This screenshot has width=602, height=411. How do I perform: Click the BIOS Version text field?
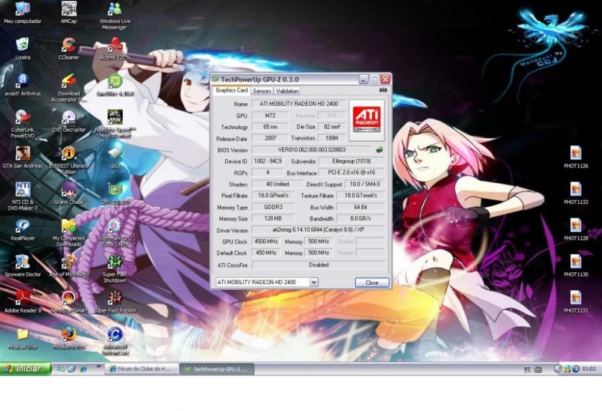pyautogui.click(x=311, y=150)
